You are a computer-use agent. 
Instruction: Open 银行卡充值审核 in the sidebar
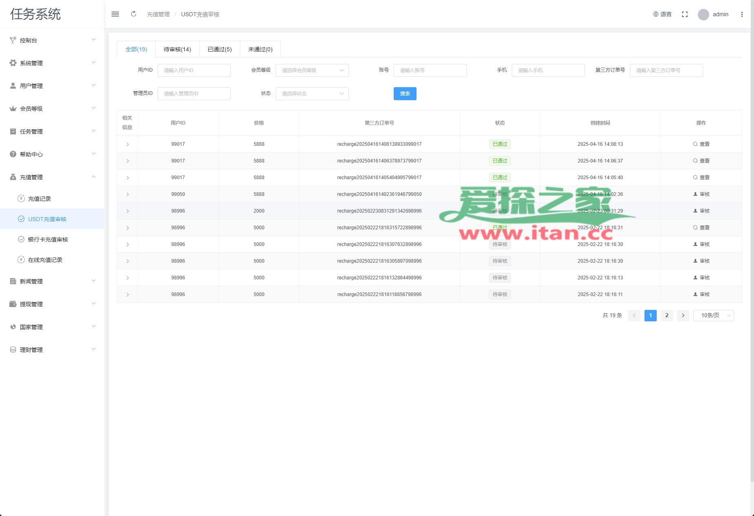pos(48,239)
